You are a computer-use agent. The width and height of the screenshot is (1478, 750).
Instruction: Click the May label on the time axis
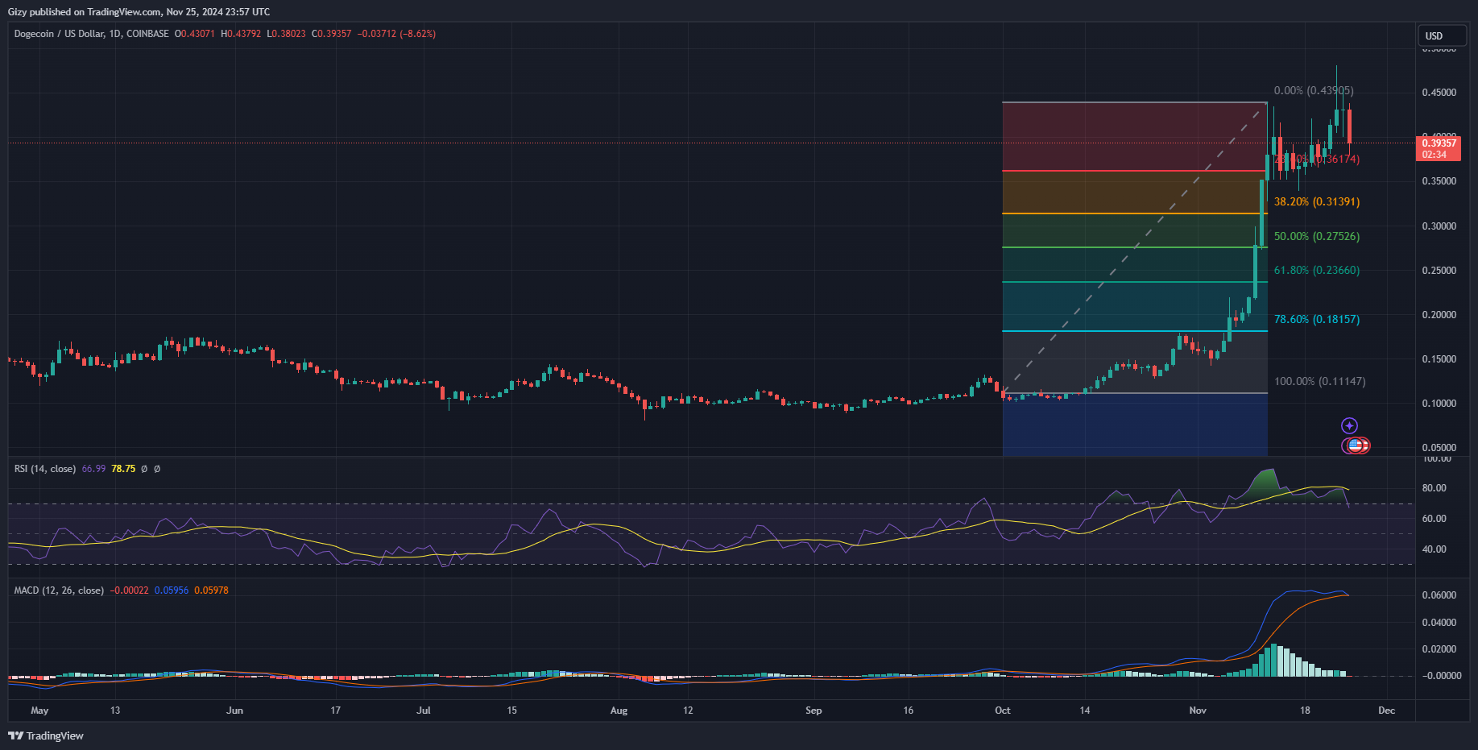tap(39, 711)
